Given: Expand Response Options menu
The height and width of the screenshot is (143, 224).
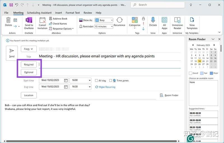Looking at the screenshot, I should pyautogui.click(x=61, y=29).
